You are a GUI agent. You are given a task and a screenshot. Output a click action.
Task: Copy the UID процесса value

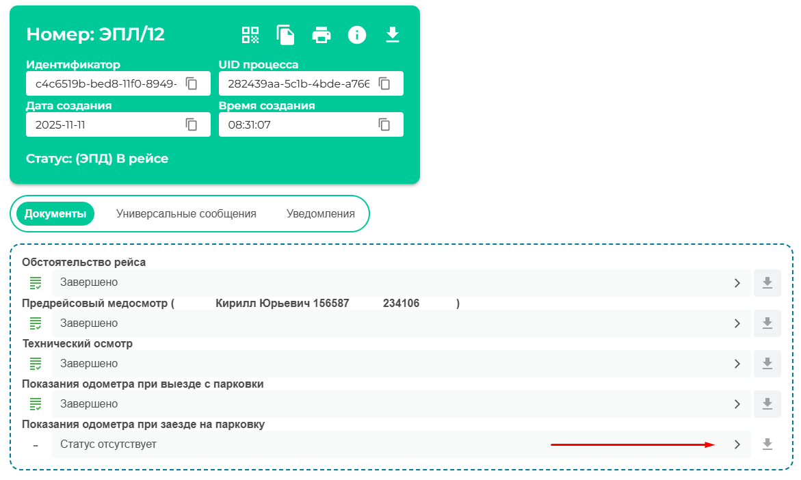[384, 84]
